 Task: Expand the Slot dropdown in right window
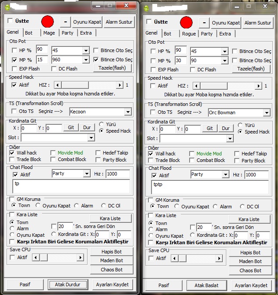click(230, 139)
